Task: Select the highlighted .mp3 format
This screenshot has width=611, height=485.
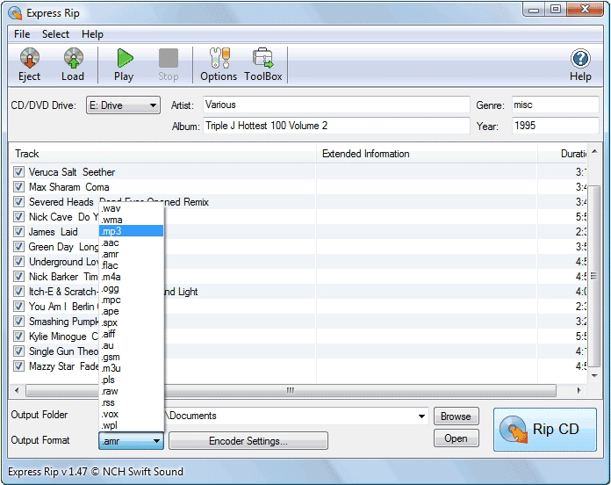Action: point(132,231)
